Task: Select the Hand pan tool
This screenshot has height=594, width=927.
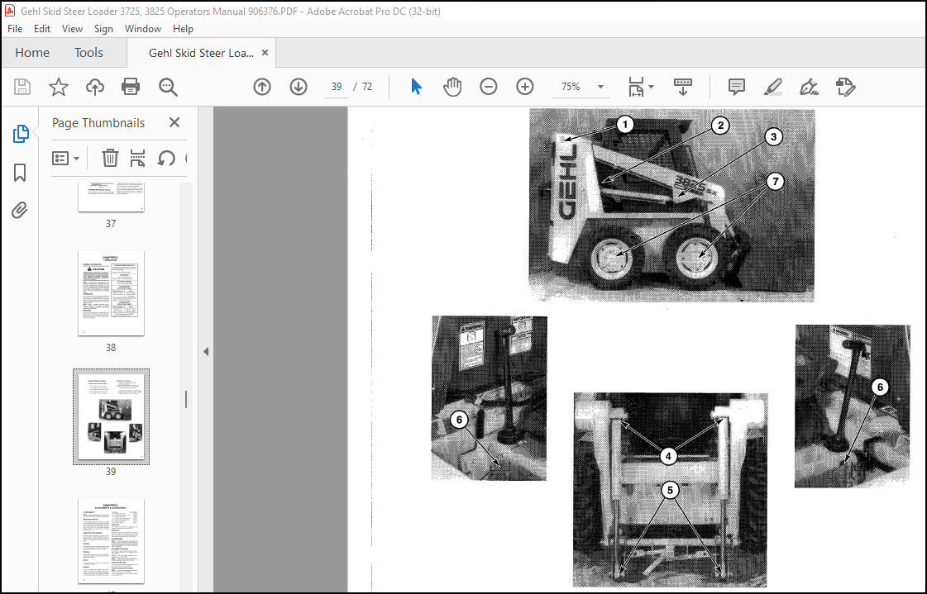Action: [x=452, y=87]
